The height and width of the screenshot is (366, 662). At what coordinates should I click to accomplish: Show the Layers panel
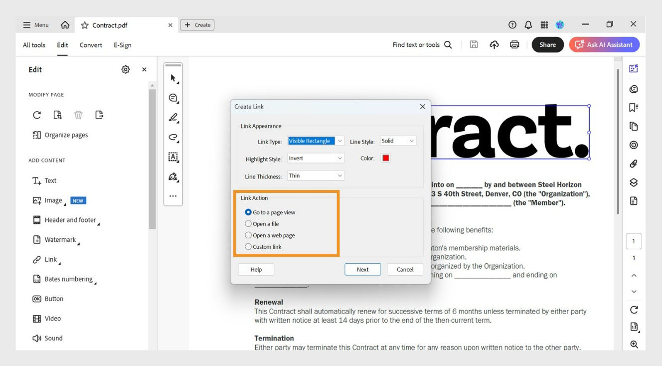pyautogui.click(x=634, y=182)
